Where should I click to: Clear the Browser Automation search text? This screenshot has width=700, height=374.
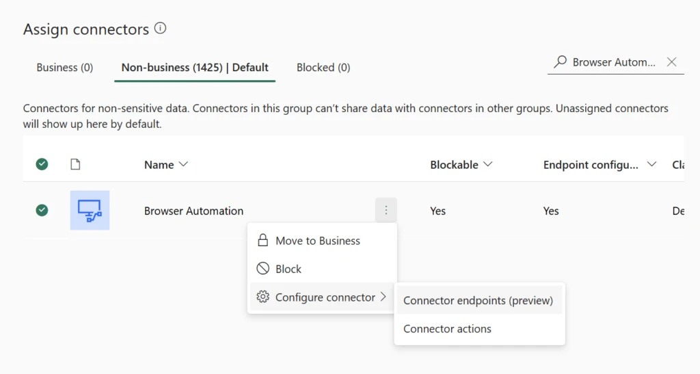(x=672, y=62)
